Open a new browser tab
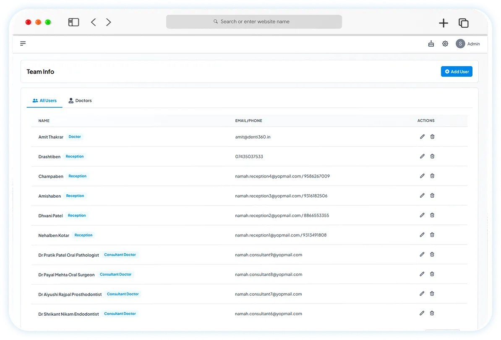Screen dimensions: 501x340 click(444, 23)
